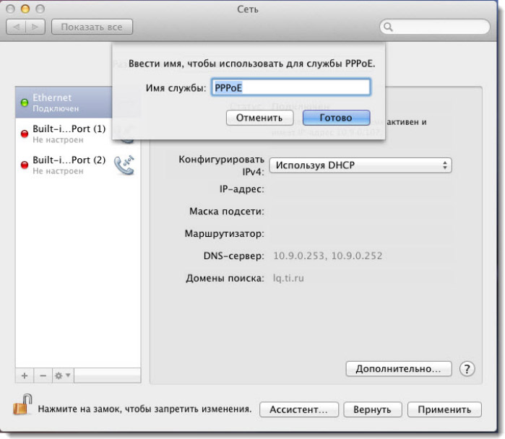Apply changes with Применить
This screenshot has width=505, height=439.
pos(444,409)
